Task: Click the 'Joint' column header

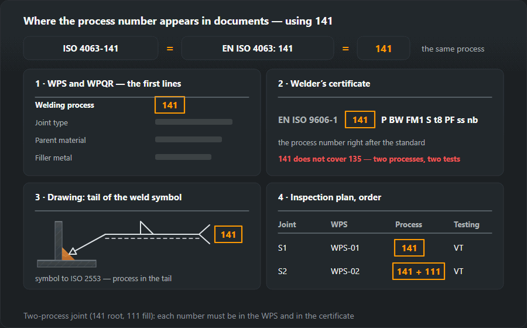Action: tap(287, 224)
